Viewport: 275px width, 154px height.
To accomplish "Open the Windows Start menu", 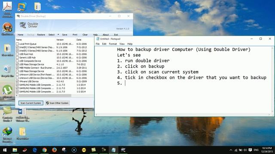I will (x=5, y=150).
